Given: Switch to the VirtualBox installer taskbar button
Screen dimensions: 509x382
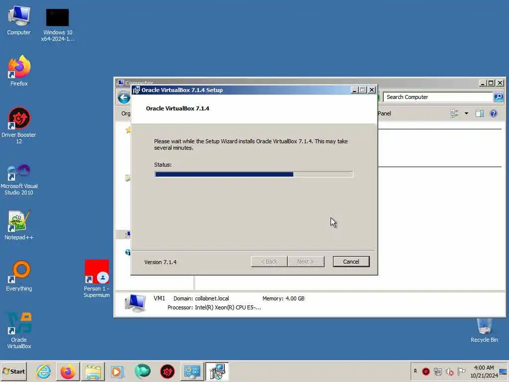Looking at the screenshot, I should coord(217,372).
